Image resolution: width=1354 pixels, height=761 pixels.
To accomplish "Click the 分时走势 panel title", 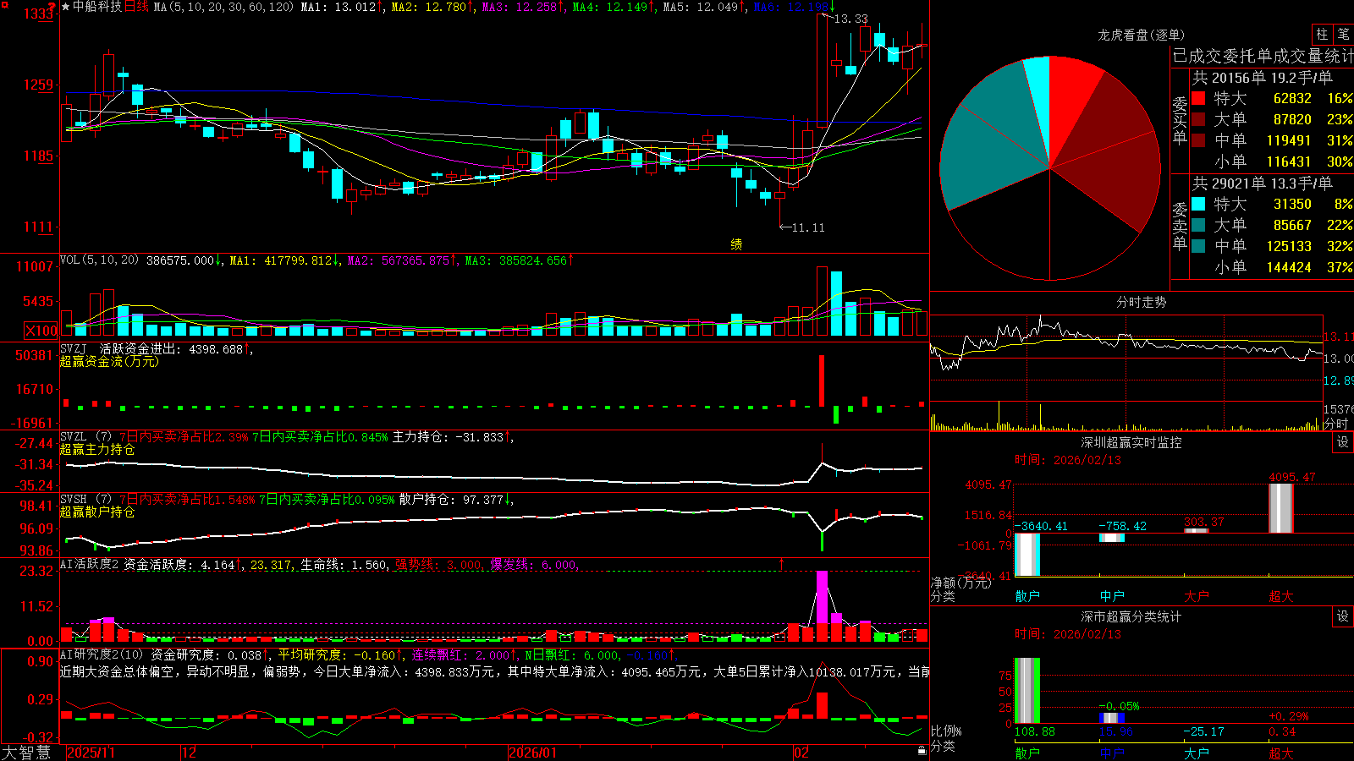I will pos(1142,302).
